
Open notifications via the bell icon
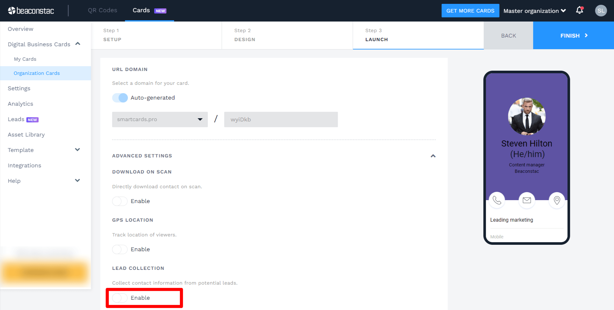click(579, 11)
